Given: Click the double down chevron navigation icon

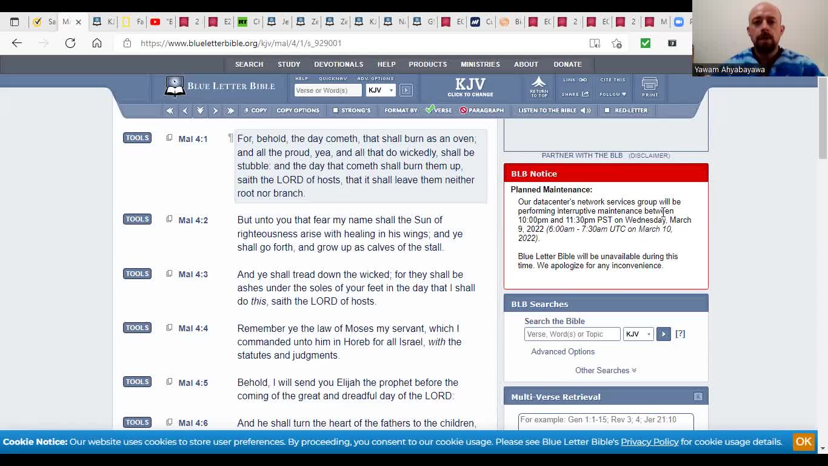Looking at the screenshot, I should point(200,110).
